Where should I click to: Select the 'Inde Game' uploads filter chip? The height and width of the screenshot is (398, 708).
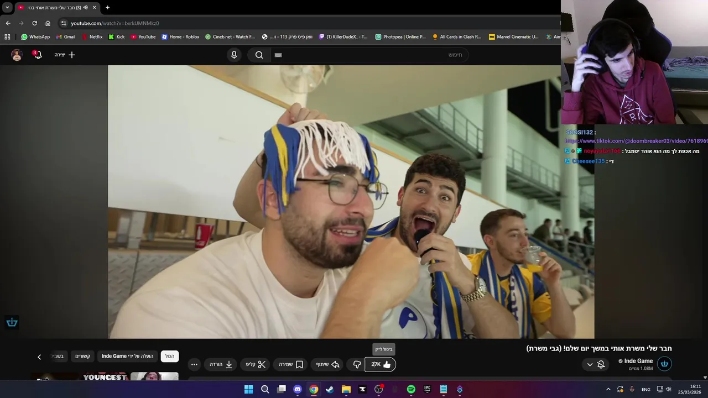tap(128, 356)
